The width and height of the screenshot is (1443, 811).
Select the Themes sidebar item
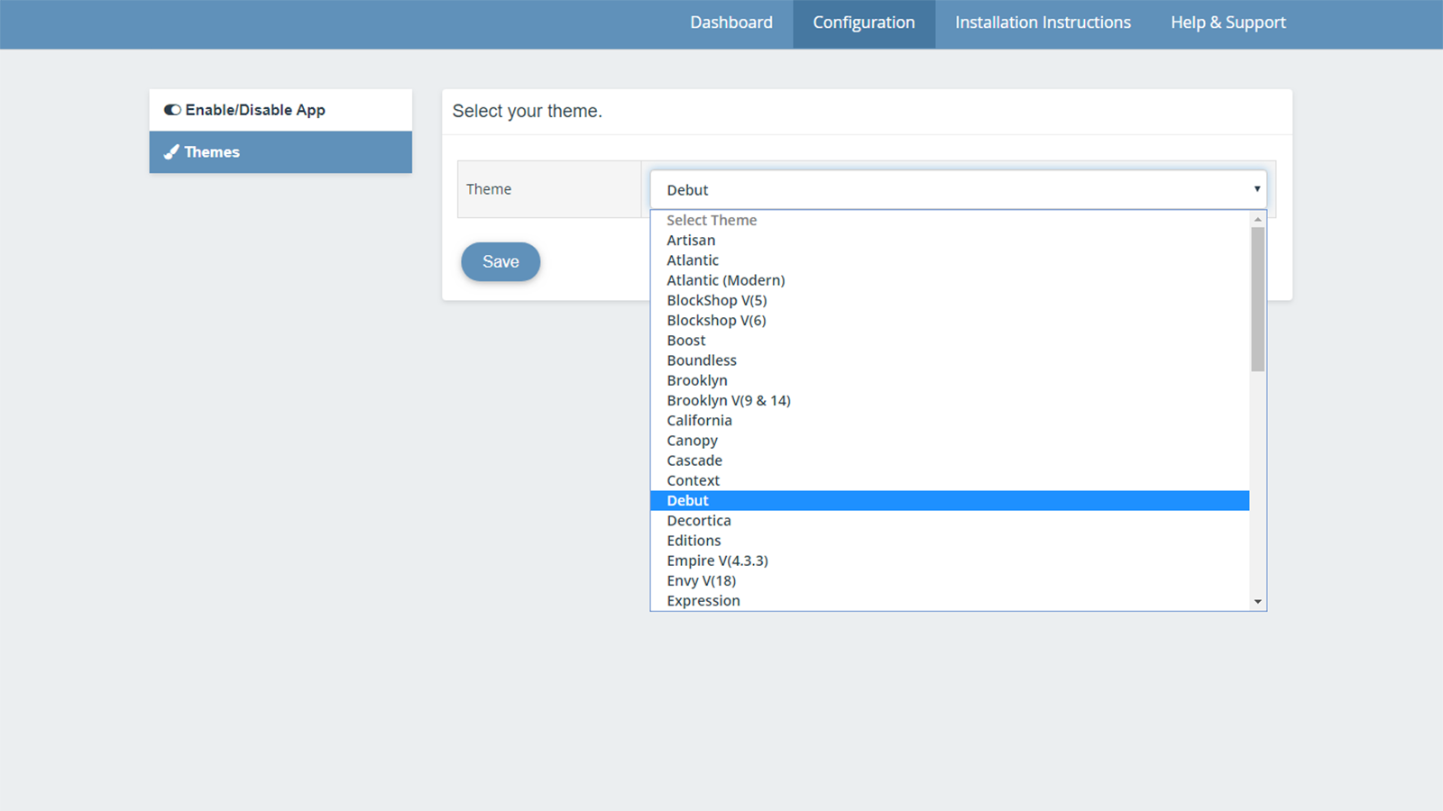[x=280, y=152]
